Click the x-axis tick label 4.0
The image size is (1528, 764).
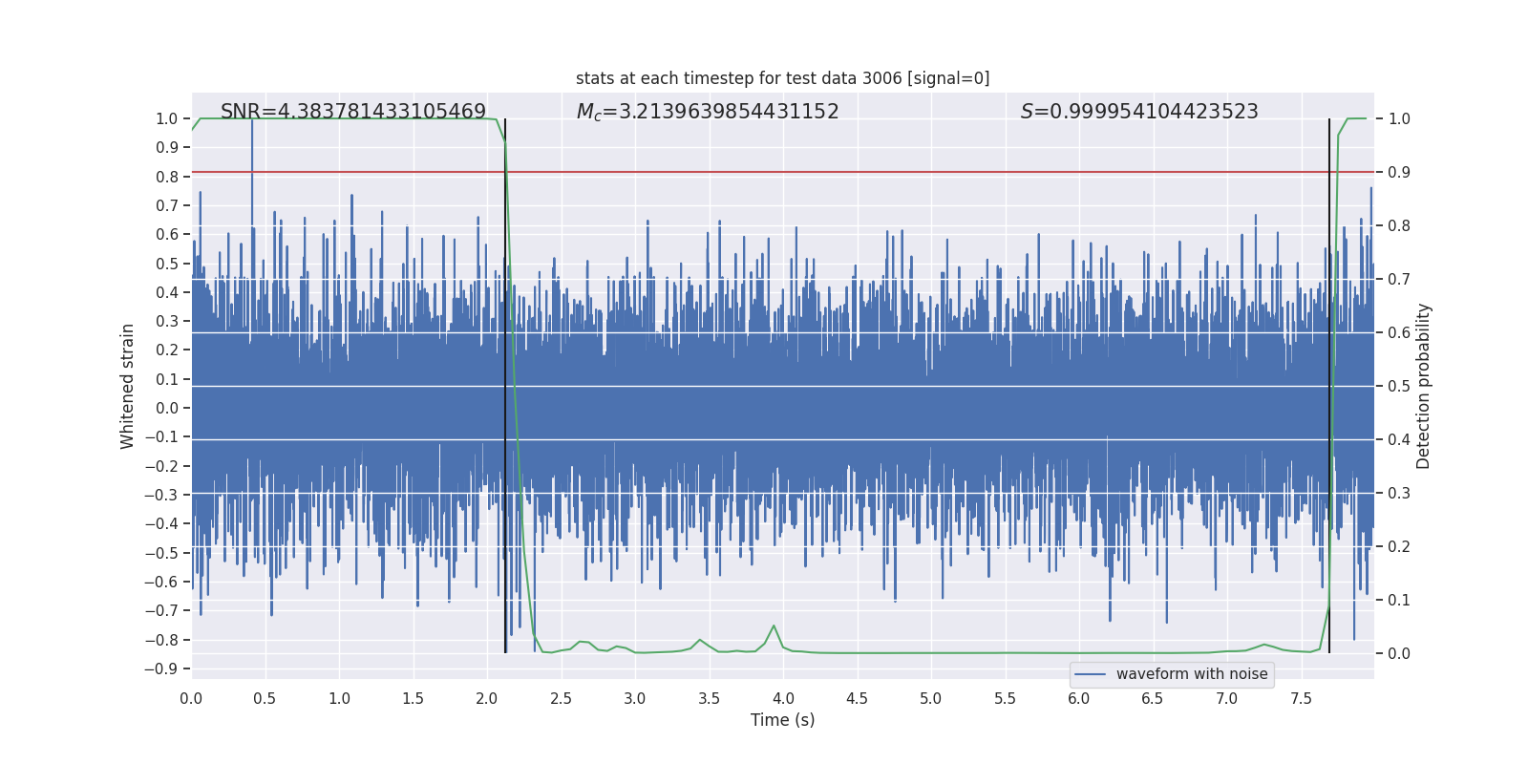782,698
